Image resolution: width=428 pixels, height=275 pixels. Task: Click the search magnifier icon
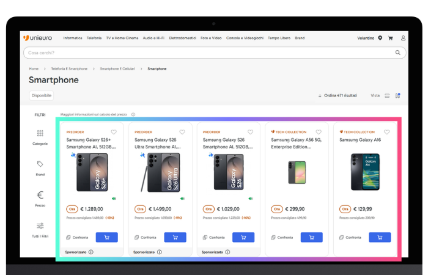coord(398,53)
